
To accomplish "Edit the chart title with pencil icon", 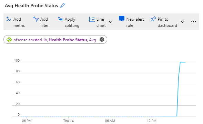I will [63, 6].
